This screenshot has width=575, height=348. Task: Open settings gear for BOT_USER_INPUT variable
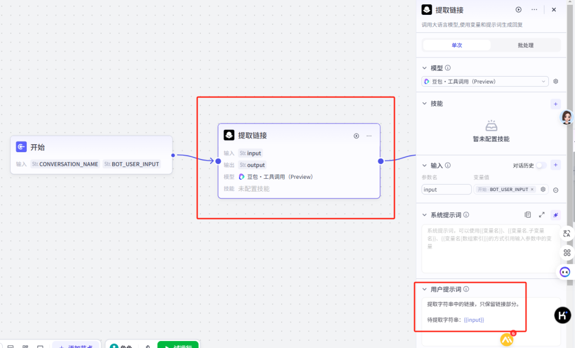[x=543, y=189]
